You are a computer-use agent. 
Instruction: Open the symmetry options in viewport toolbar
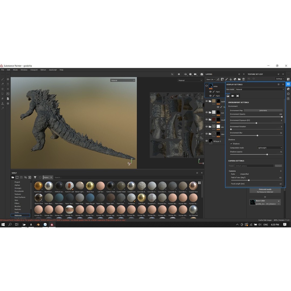pyautogui.click(x=186, y=74)
